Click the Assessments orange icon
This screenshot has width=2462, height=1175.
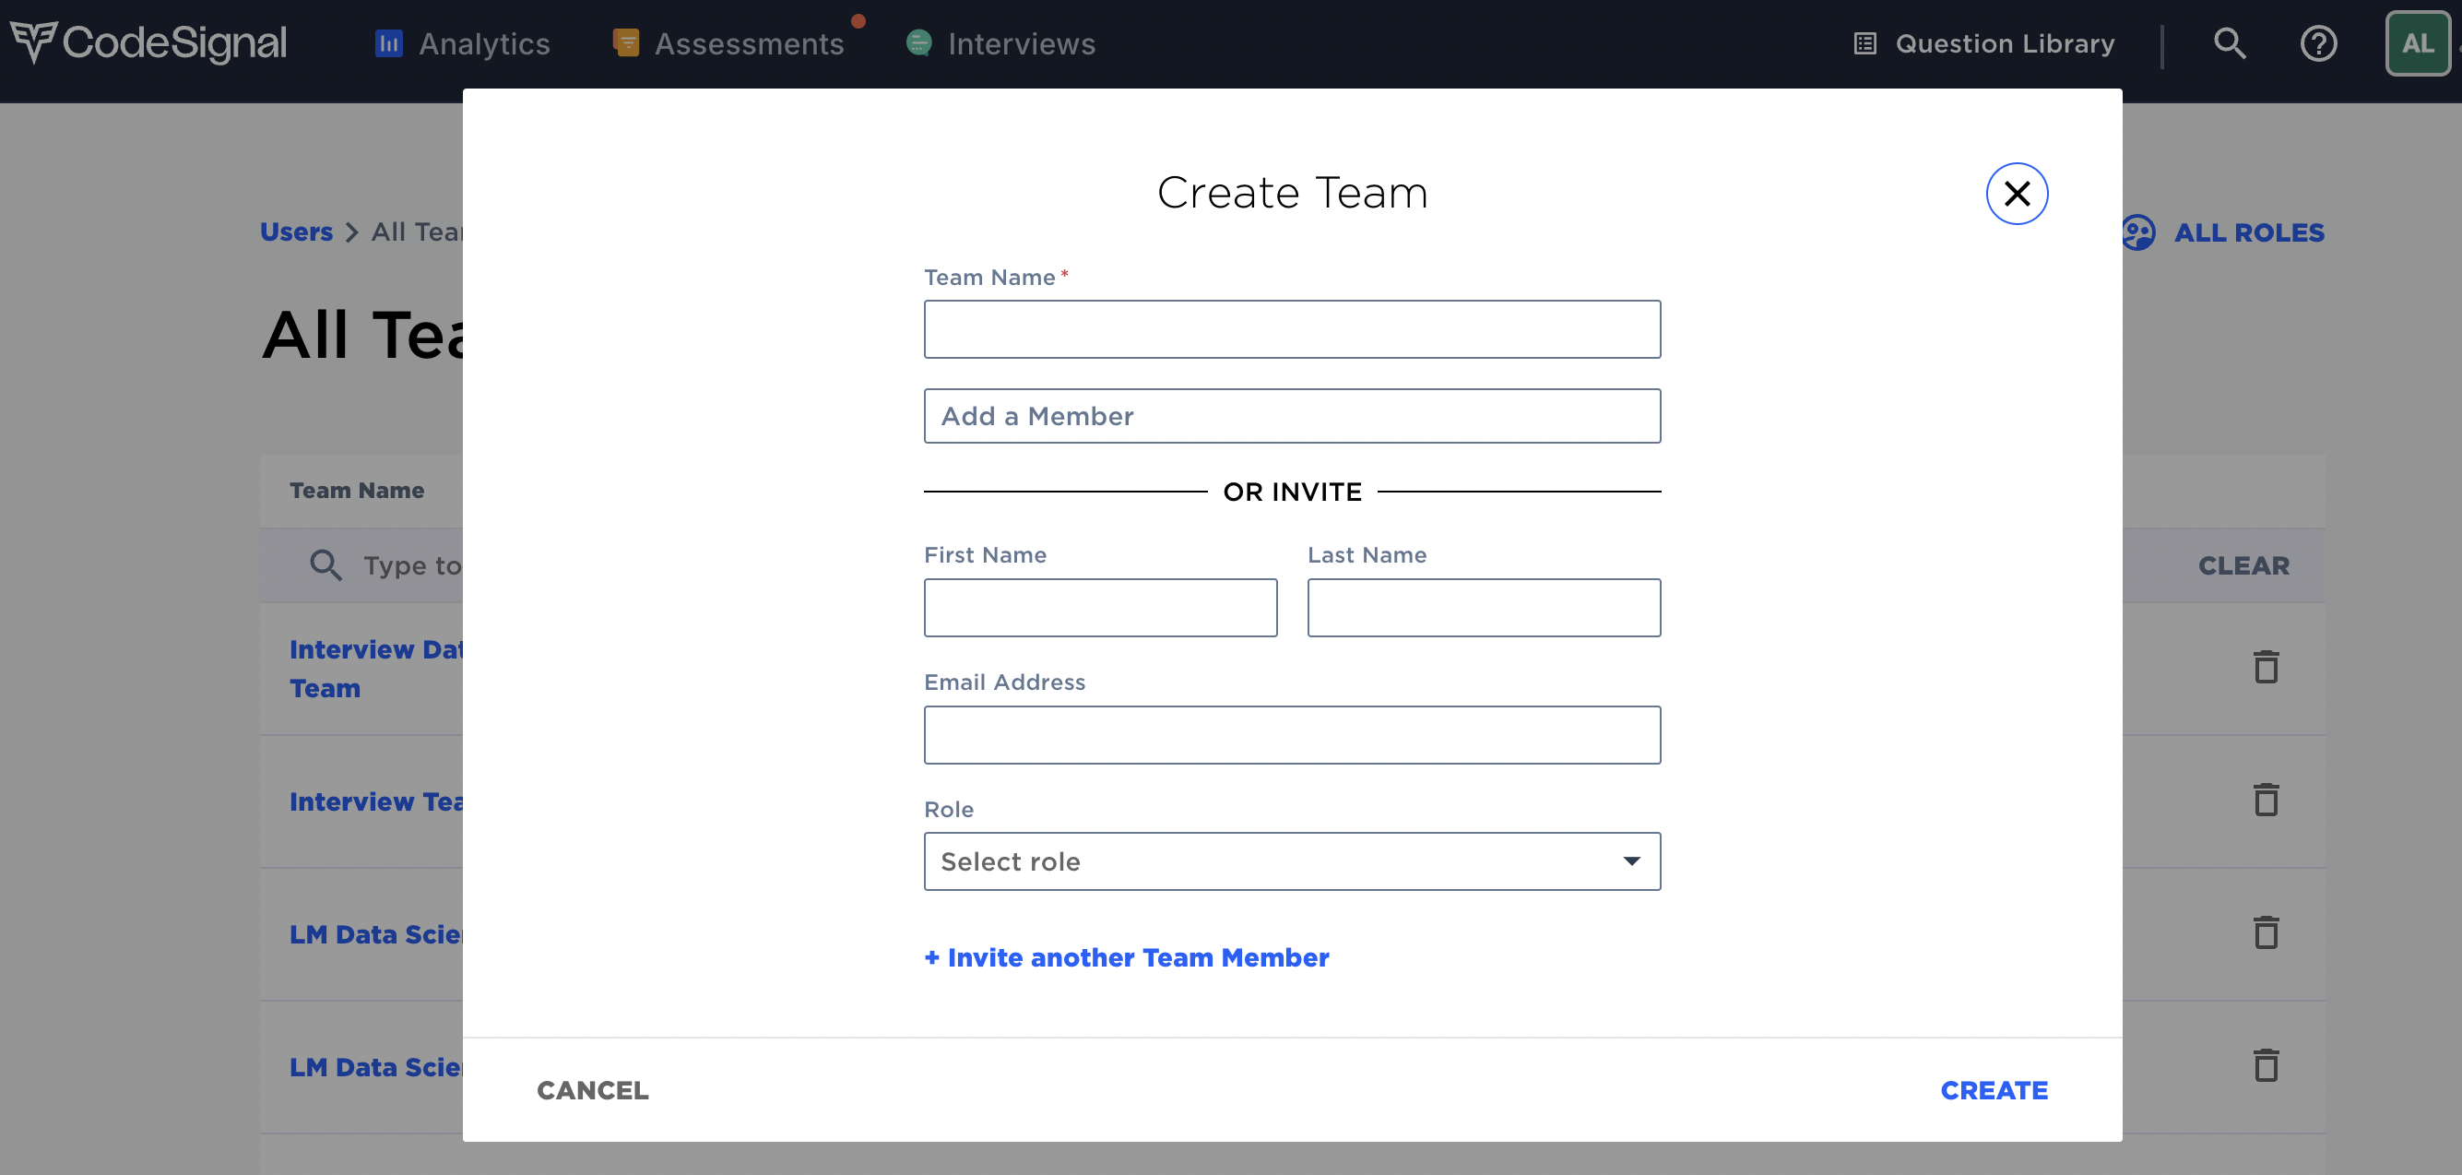click(626, 43)
